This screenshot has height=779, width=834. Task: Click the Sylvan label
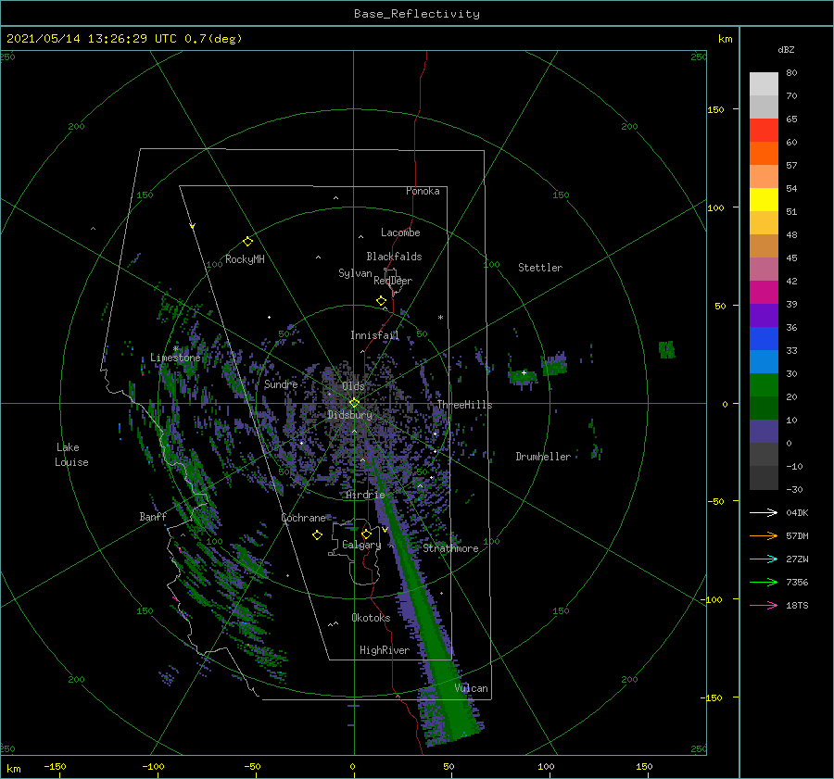pyautogui.click(x=355, y=273)
